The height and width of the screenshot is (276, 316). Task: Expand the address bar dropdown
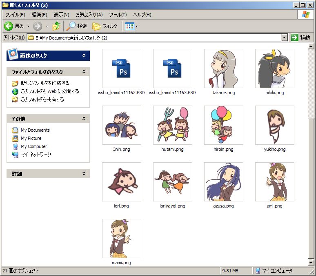[284, 38]
